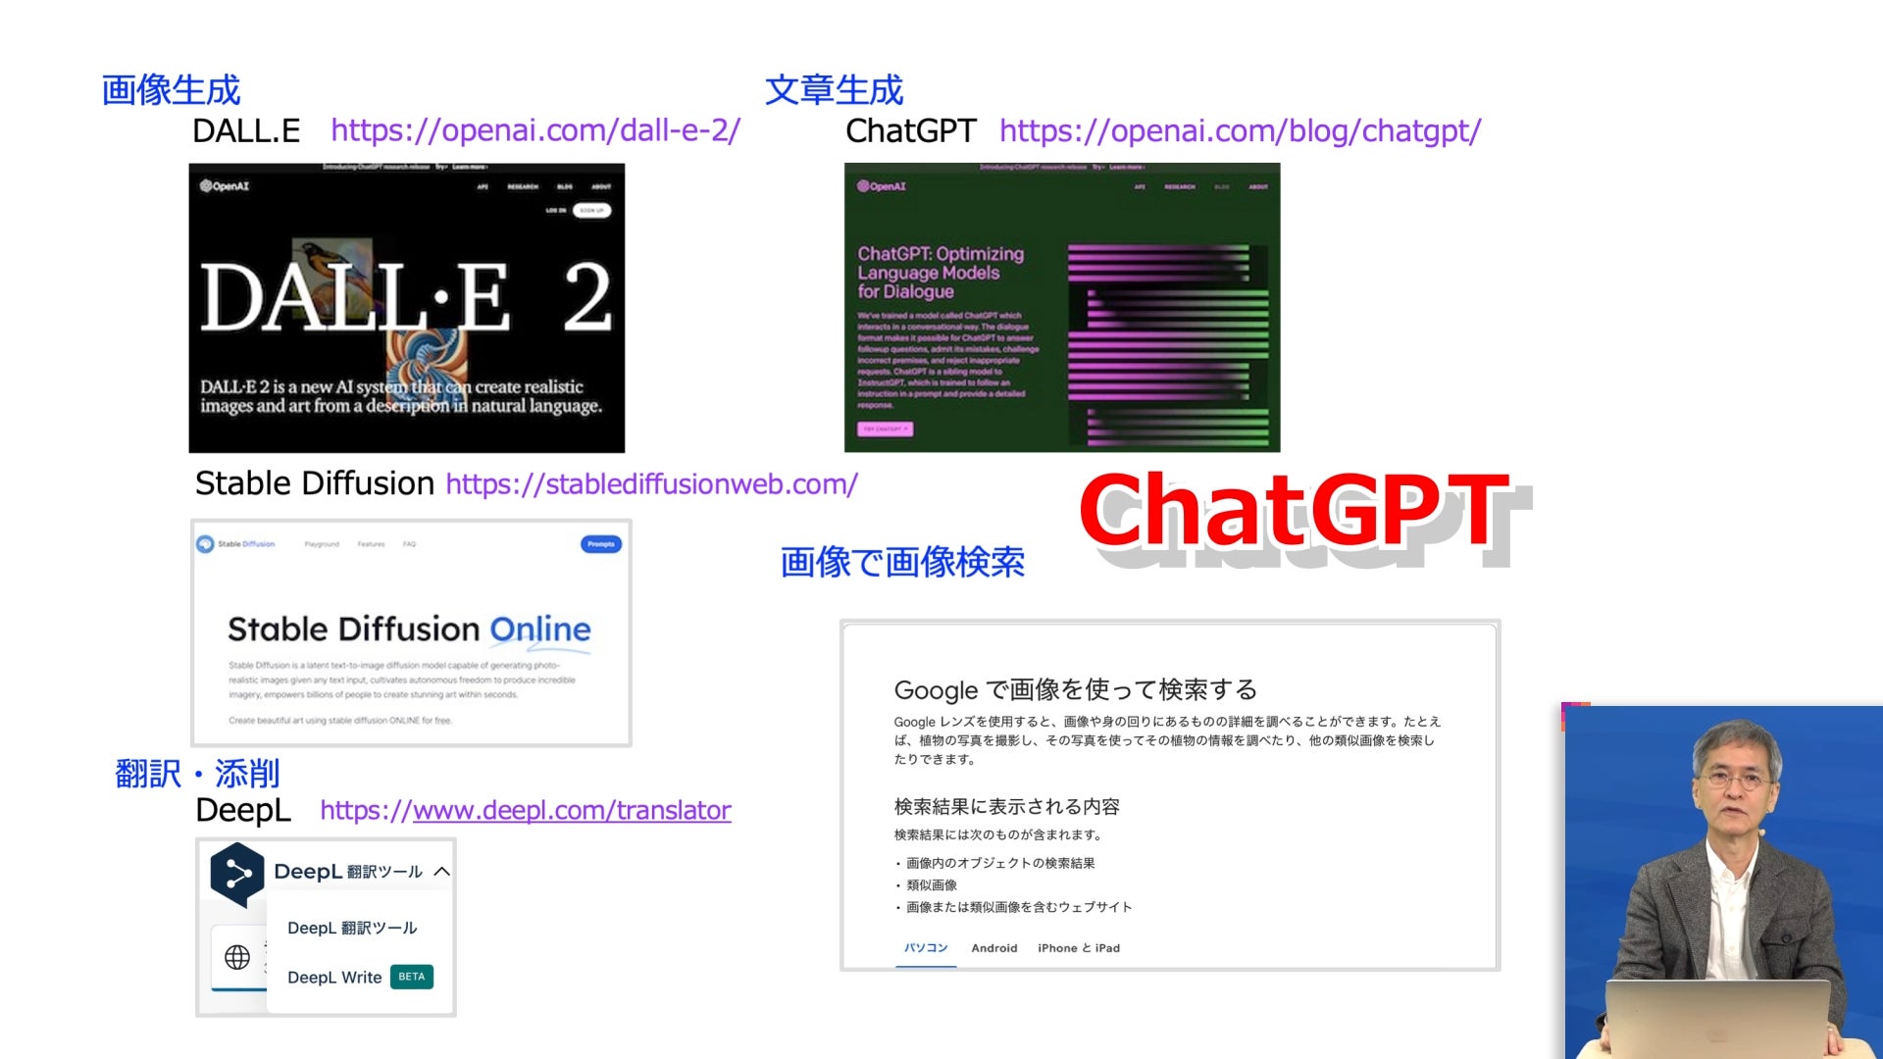Click the pink Try ChatGPT button
The height and width of the screenshot is (1059, 1883).
[886, 429]
